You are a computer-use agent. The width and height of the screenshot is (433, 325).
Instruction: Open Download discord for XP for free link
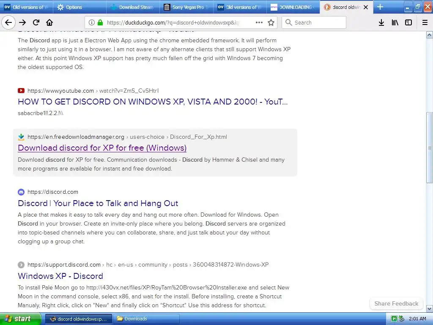click(102, 148)
